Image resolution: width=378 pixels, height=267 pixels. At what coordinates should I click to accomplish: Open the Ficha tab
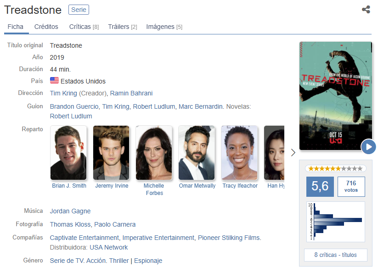[x=16, y=27]
